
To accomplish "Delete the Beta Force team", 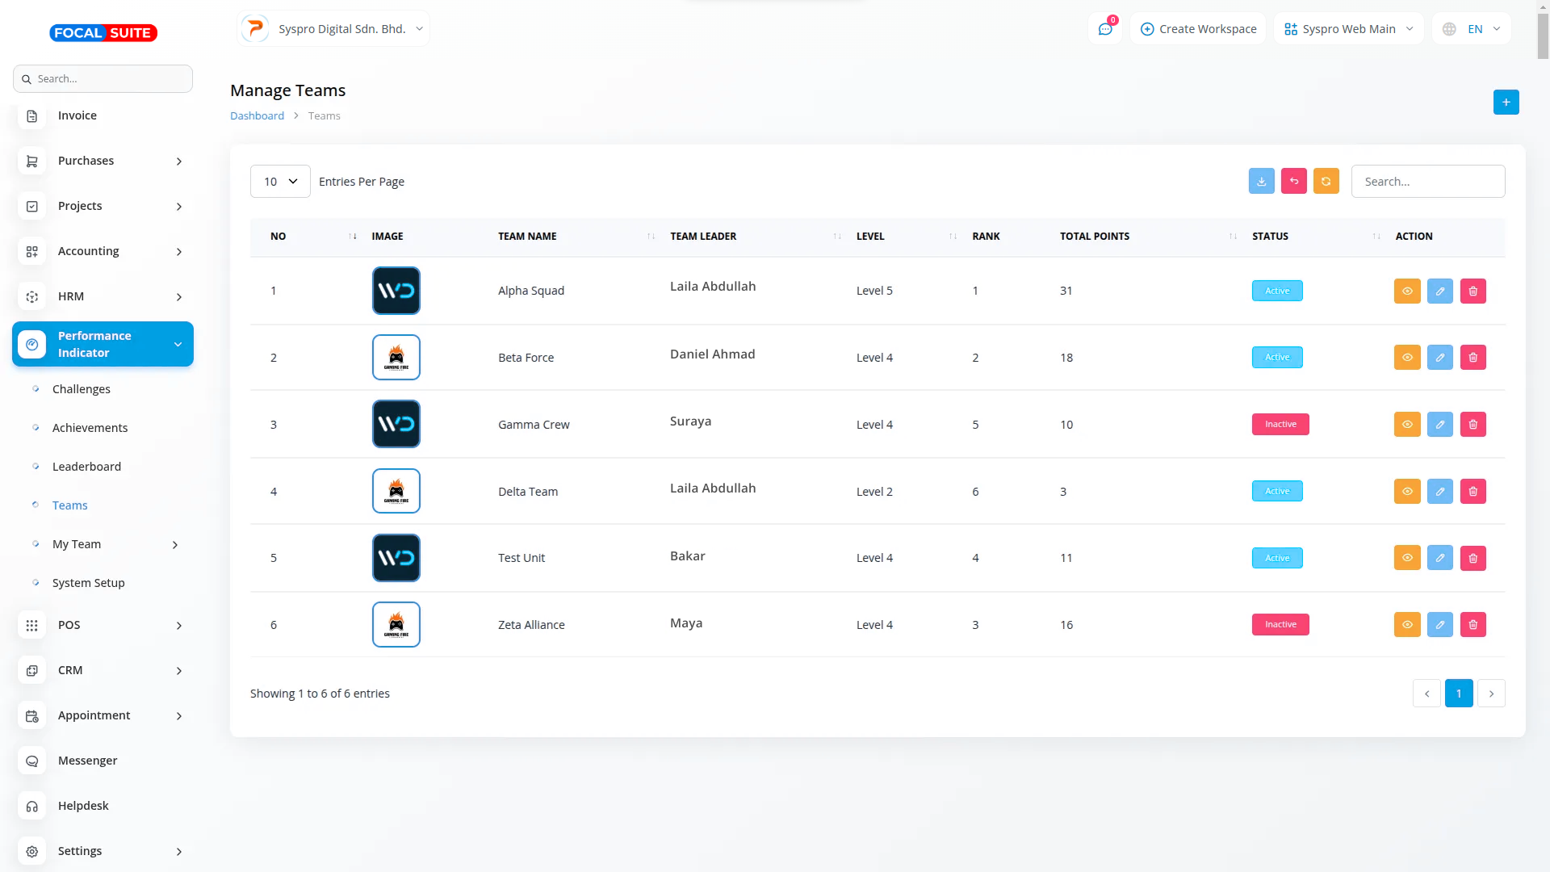I will pyautogui.click(x=1472, y=358).
